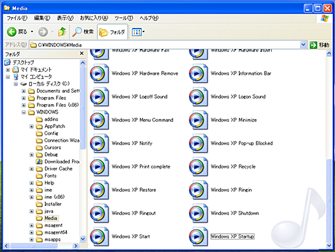Expand the msagent64 folder node
The image size is (335, 252).
click(31, 233)
